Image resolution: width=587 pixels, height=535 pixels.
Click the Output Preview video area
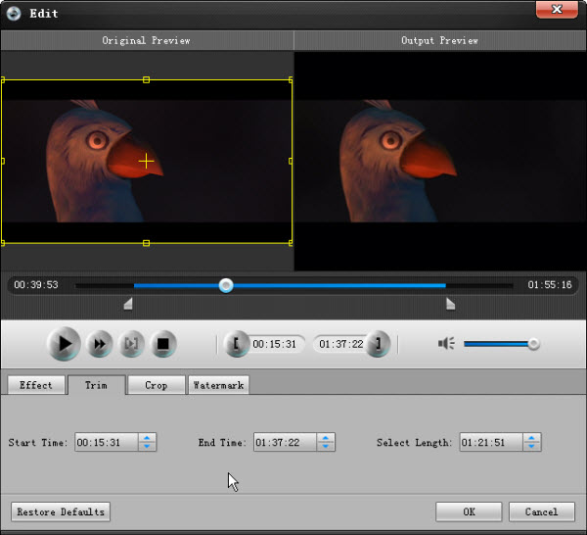click(x=440, y=162)
